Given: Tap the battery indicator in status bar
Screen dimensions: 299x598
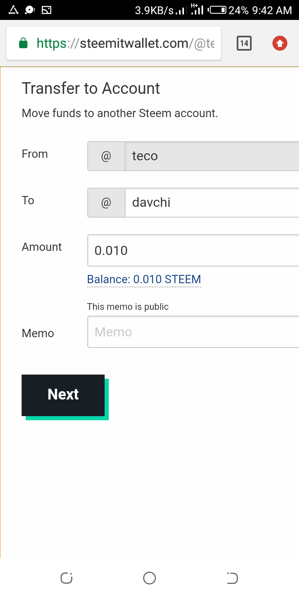Looking at the screenshot, I should (x=218, y=10).
